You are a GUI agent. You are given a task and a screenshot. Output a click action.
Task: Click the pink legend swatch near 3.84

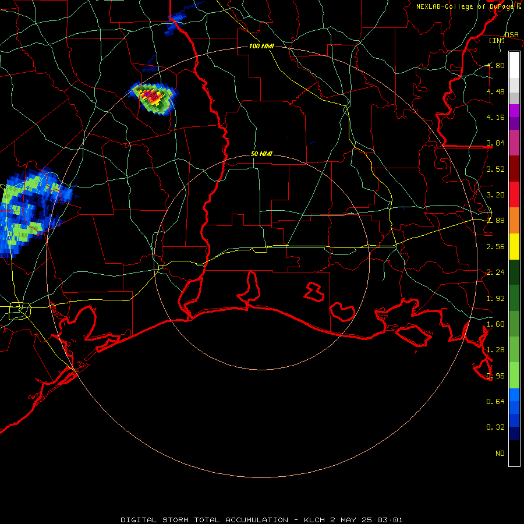514,143
